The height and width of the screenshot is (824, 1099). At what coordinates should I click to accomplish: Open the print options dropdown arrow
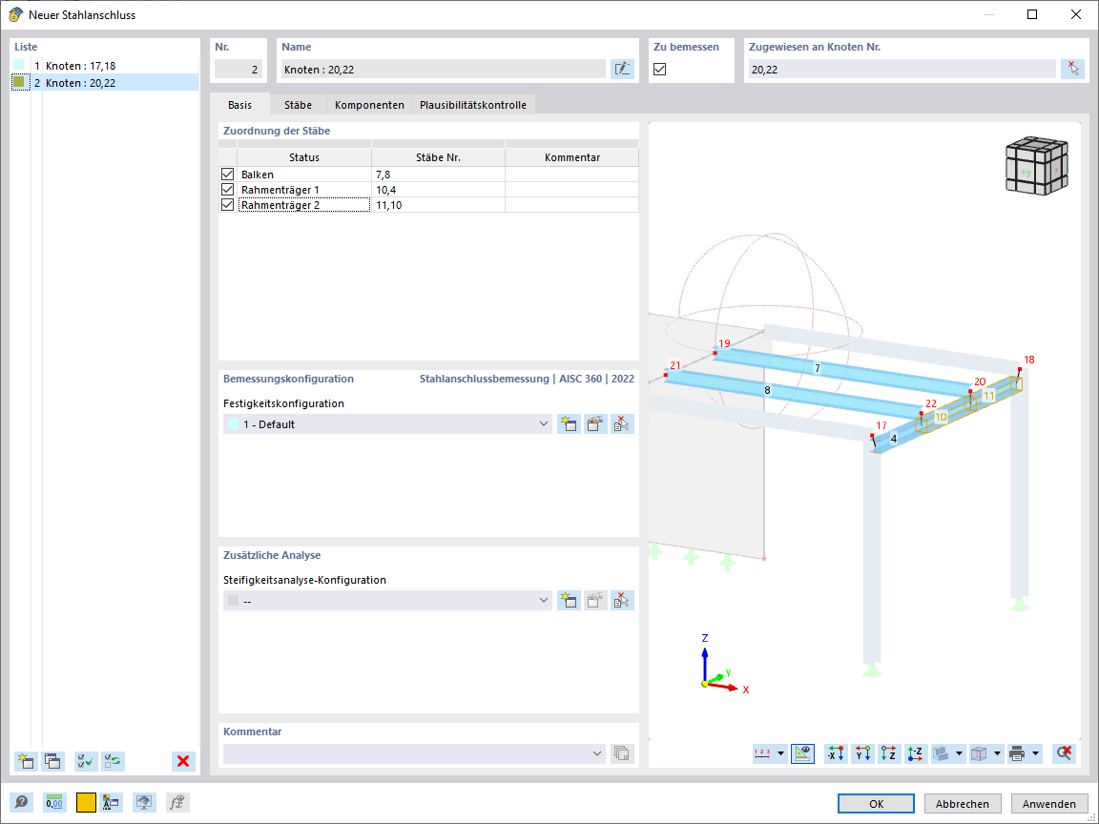tap(1035, 753)
